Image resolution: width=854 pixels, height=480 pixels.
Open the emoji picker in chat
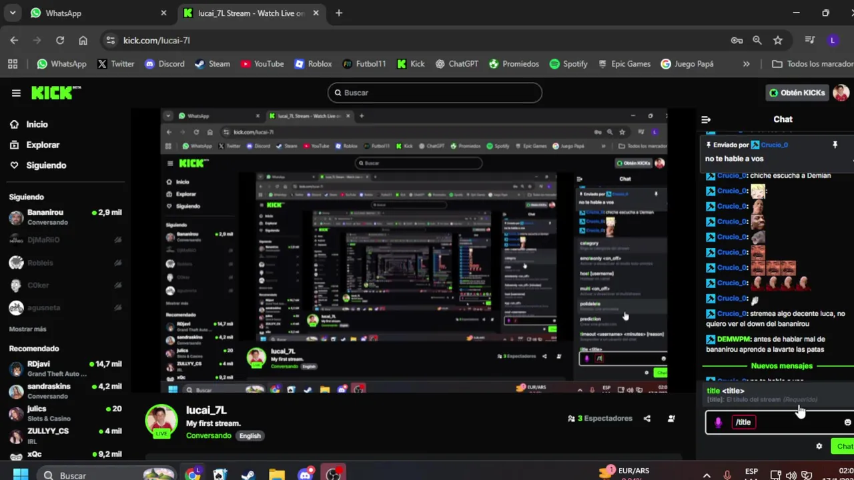847,422
